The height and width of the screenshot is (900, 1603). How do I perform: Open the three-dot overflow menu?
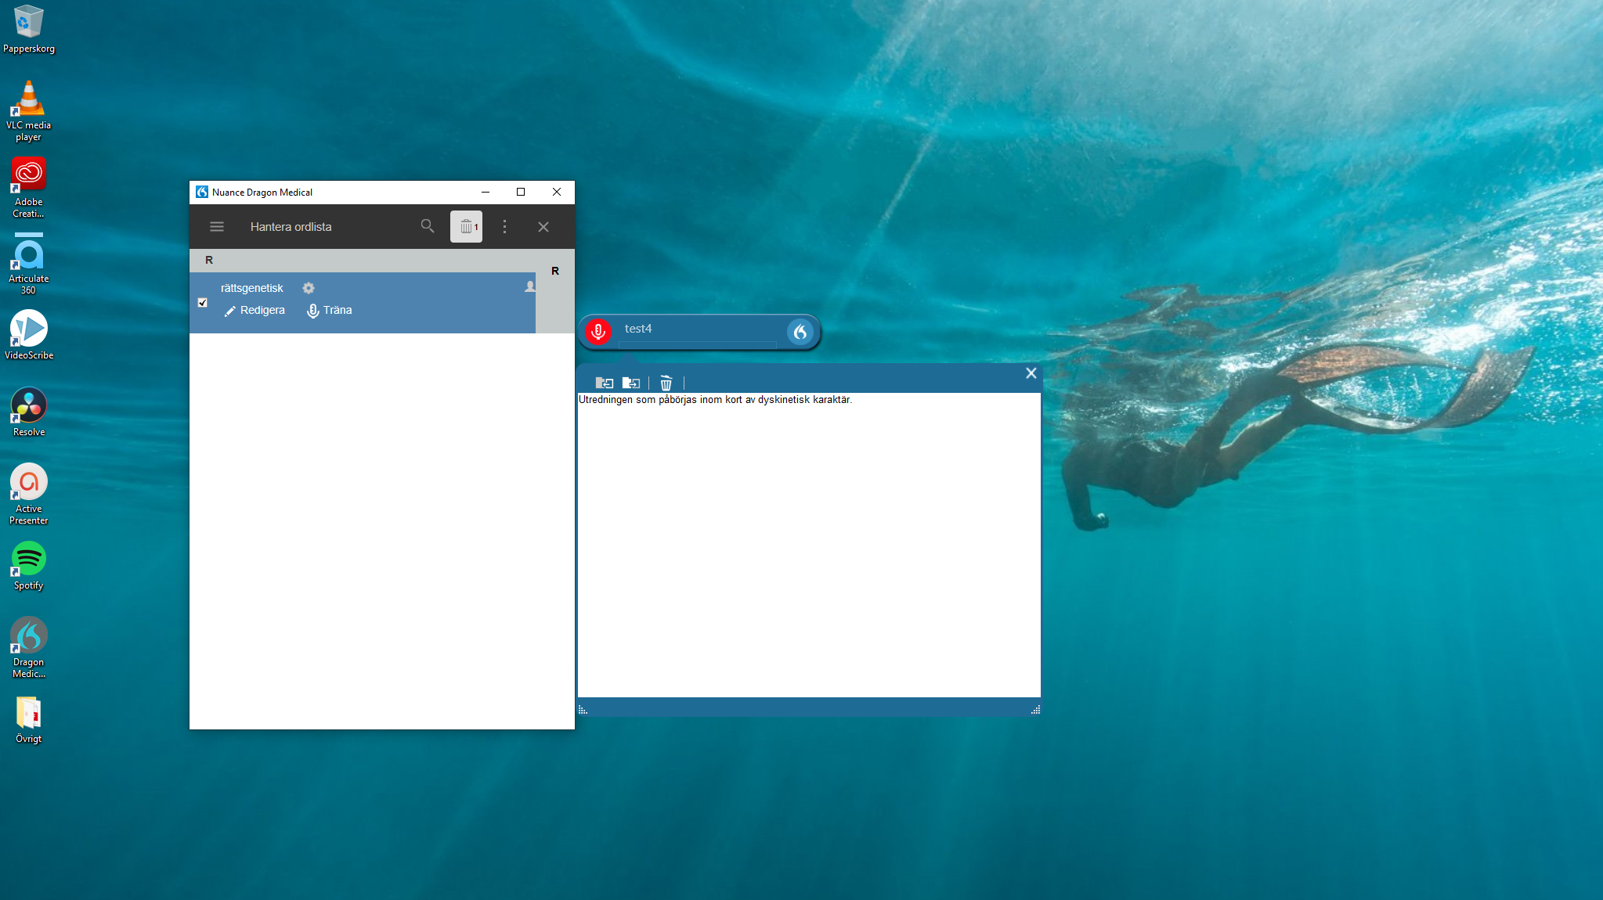tap(504, 227)
